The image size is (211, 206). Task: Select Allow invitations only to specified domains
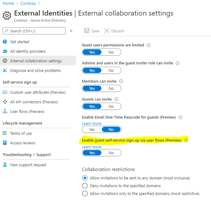[x=85, y=193]
